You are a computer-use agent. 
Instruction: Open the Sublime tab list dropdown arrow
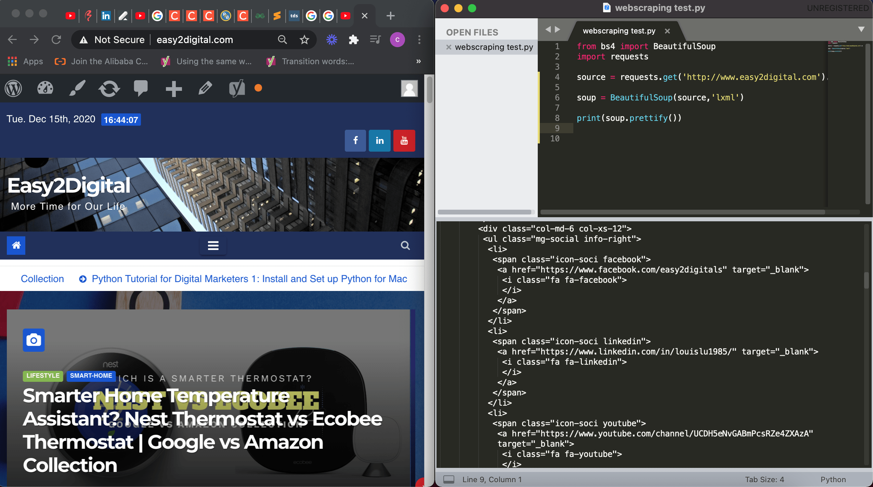(861, 29)
